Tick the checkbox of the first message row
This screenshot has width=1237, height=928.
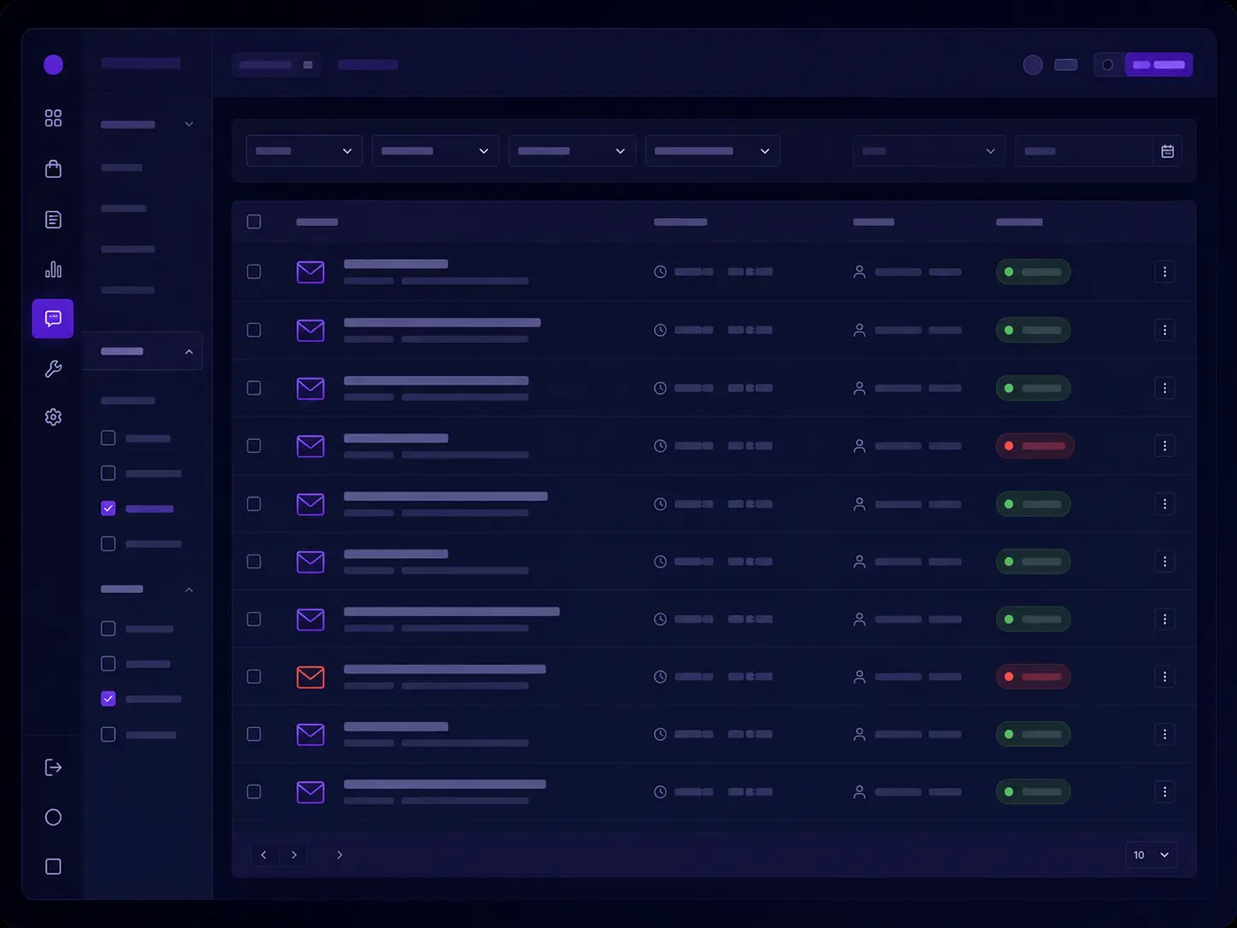click(254, 272)
